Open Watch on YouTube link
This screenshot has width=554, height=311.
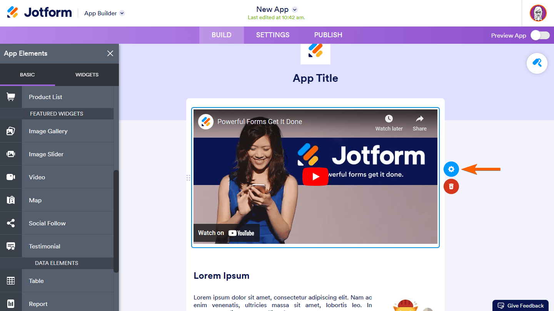(226, 233)
